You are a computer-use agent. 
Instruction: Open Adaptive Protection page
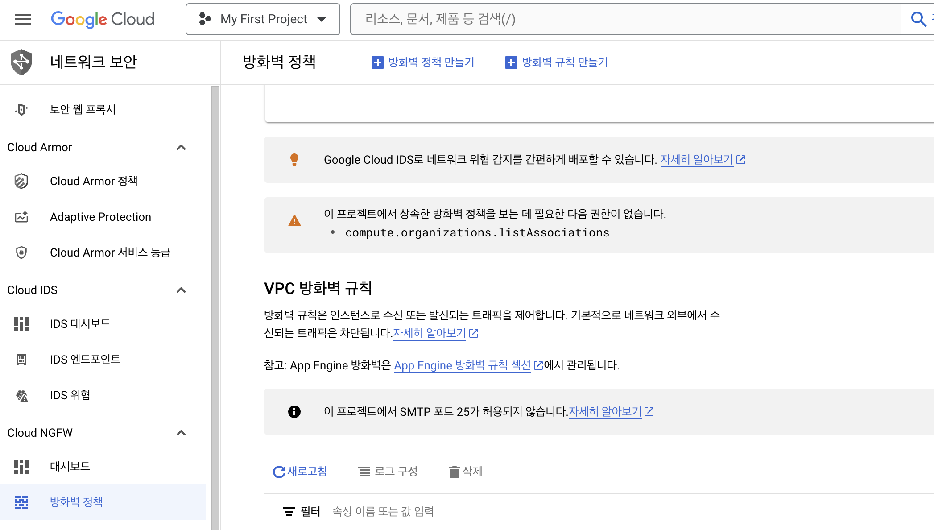(x=100, y=217)
